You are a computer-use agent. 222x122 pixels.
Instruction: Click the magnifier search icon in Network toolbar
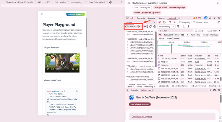pos(175,22)
